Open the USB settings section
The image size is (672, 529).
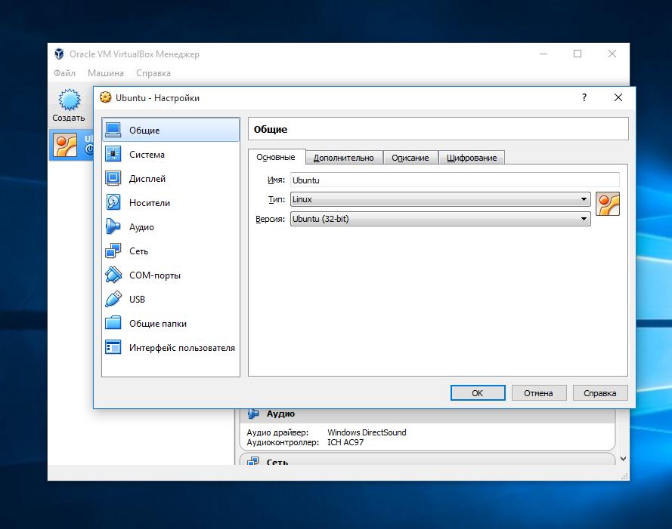point(137,300)
